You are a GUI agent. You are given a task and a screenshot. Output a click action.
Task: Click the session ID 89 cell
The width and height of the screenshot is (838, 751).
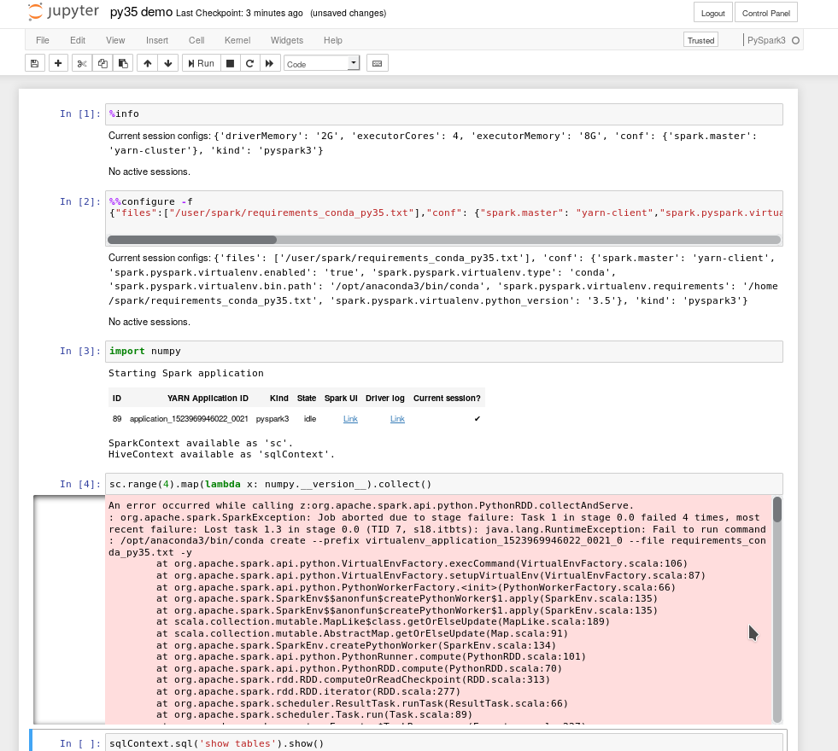point(117,418)
